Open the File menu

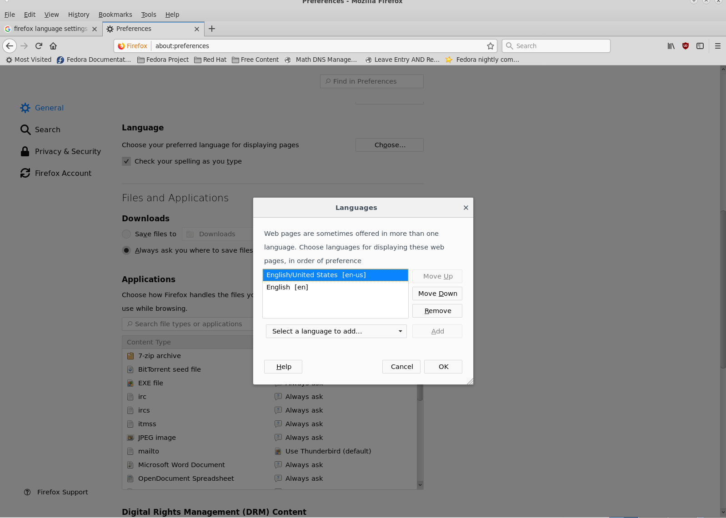[10, 15]
